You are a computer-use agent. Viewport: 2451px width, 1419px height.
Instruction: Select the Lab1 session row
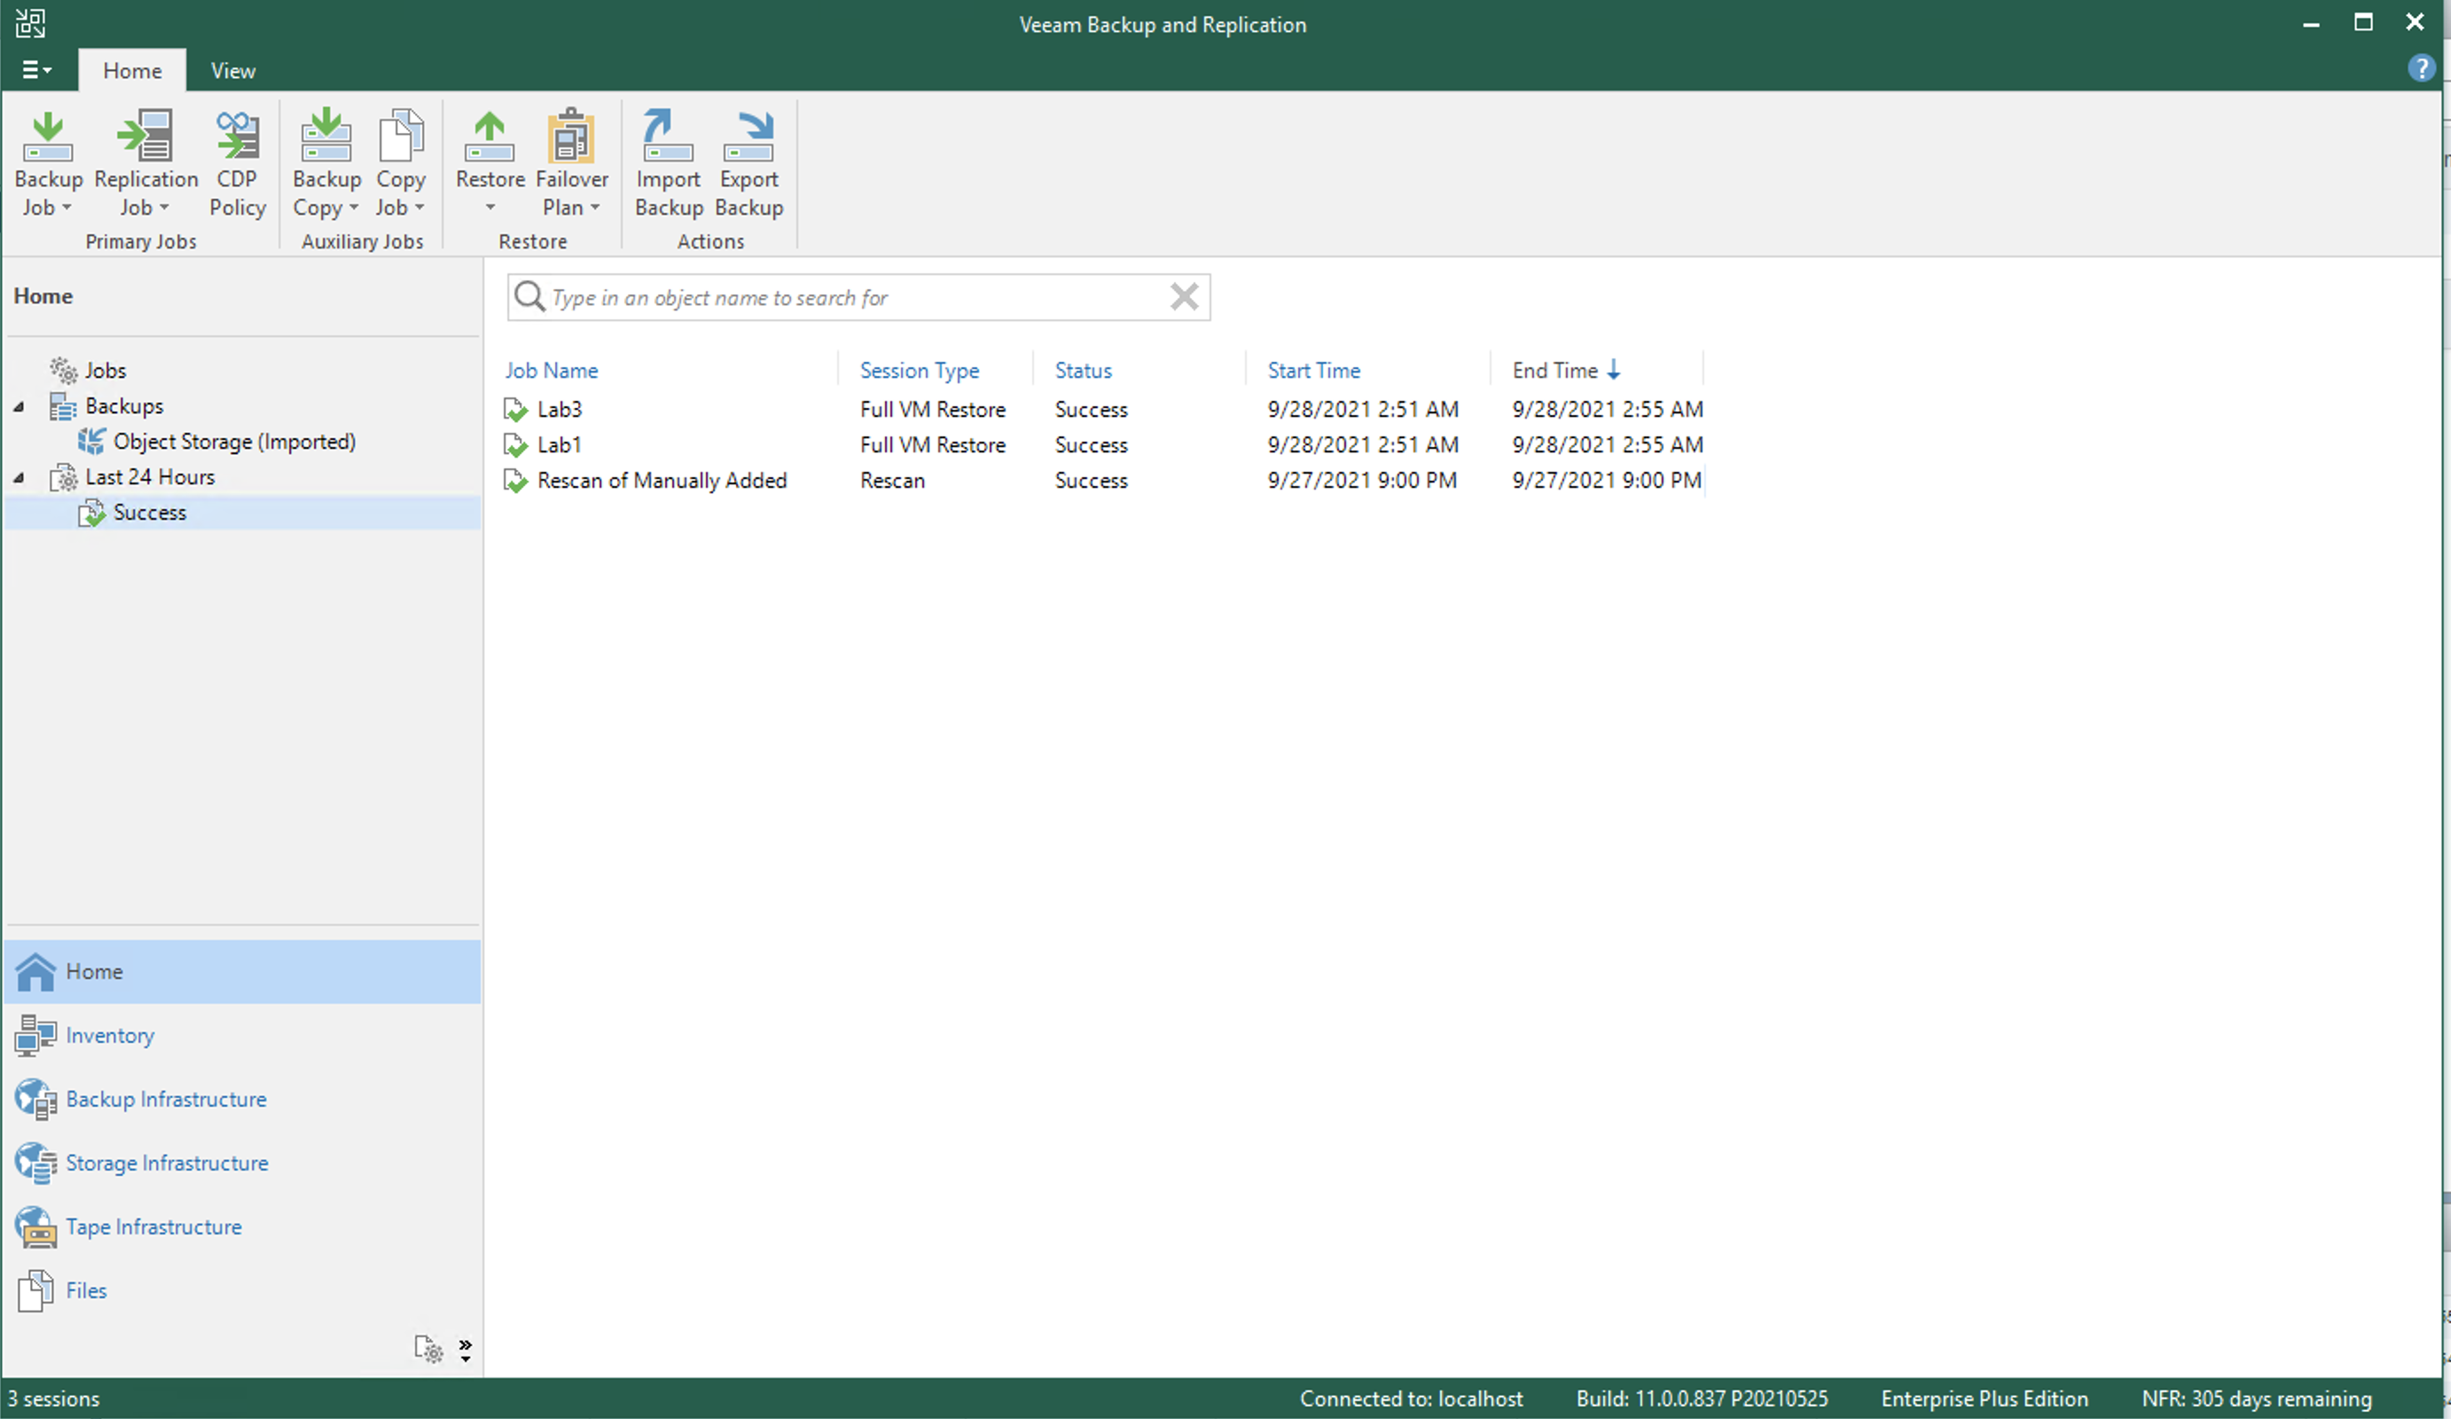coord(1102,445)
